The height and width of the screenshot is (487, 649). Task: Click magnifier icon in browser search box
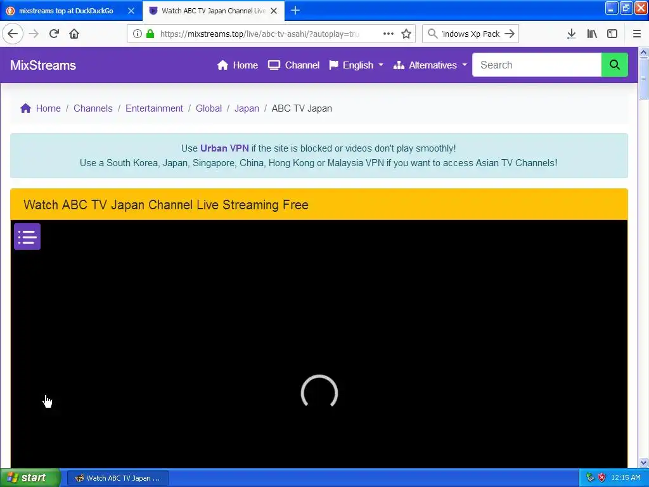click(x=432, y=34)
